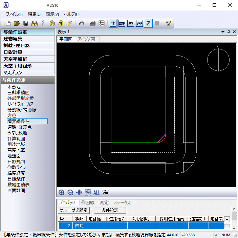238x238 pixels.
Task: Click the 条件設定 button
Action: pyautogui.click(x=110, y=210)
